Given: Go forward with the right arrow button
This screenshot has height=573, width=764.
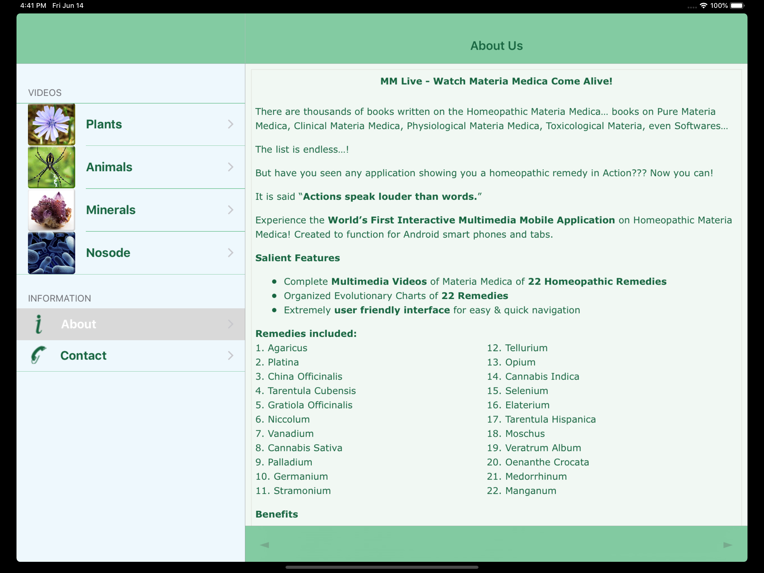Looking at the screenshot, I should click(x=727, y=545).
